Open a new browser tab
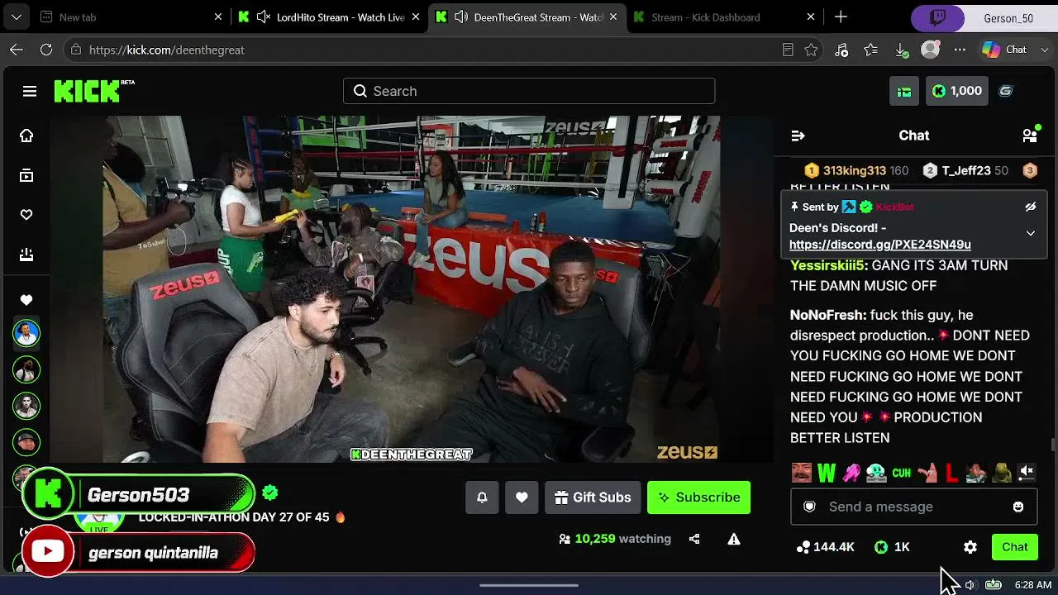Screen dimensions: 1058x595 (x=841, y=17)
